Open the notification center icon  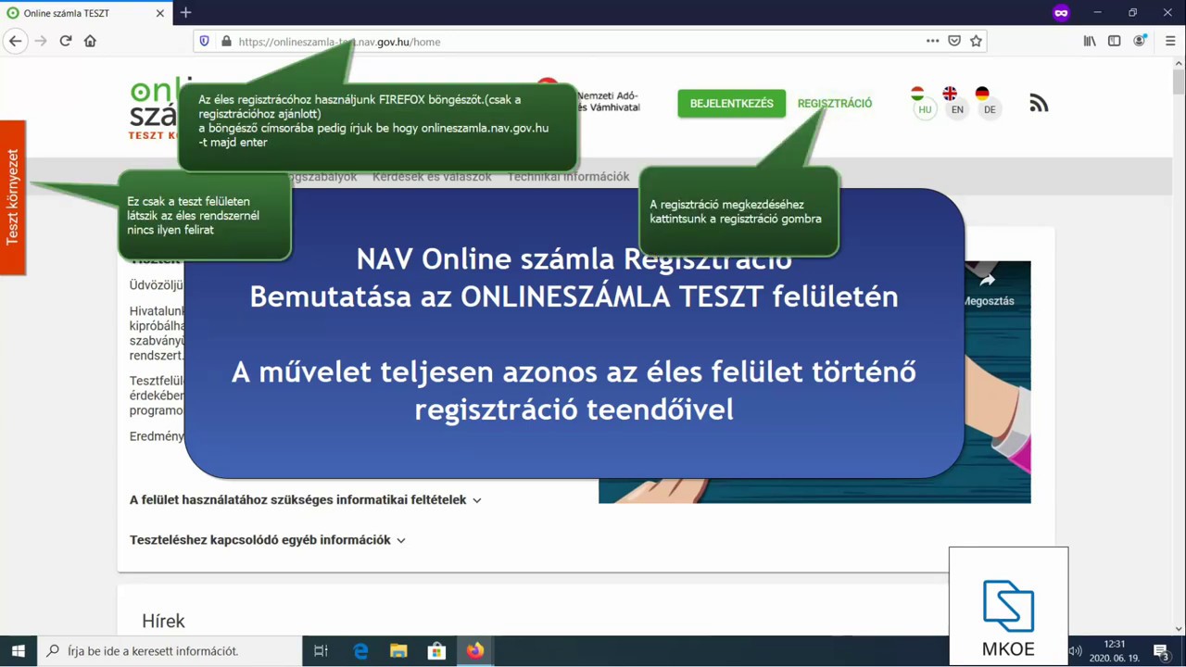tap(1161, 651)
